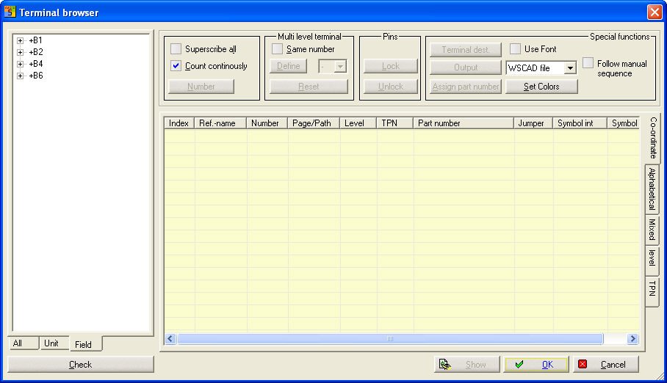Tick the Same number checkbox

pyautogui.click(x=277, y=49)
